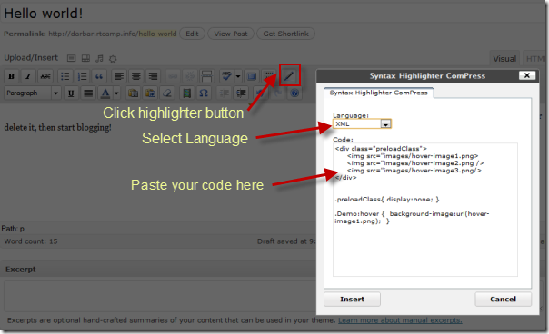
Task: Click the Cancel button in dialog
Action: 504,299
